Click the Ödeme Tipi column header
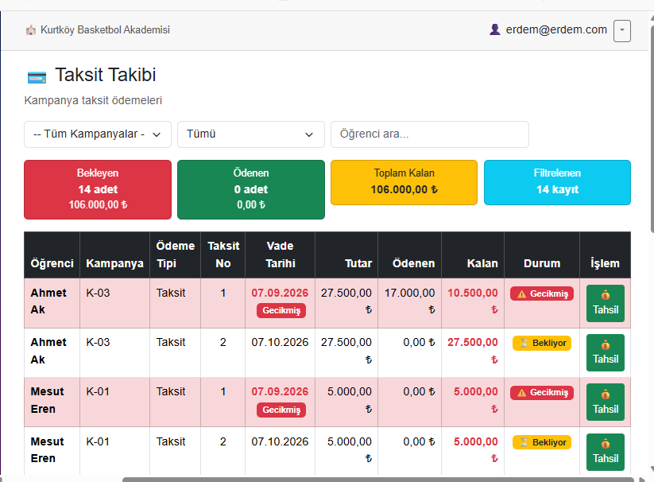 pos(175,255)
